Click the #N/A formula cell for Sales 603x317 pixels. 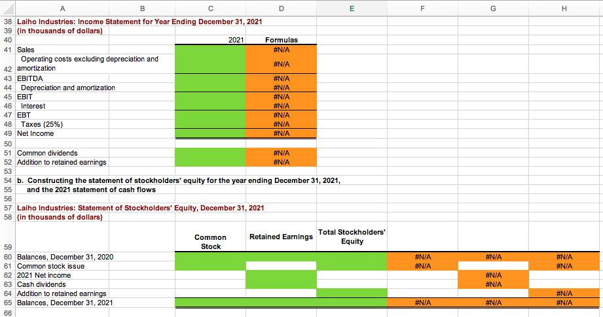[x=281, y=50]
